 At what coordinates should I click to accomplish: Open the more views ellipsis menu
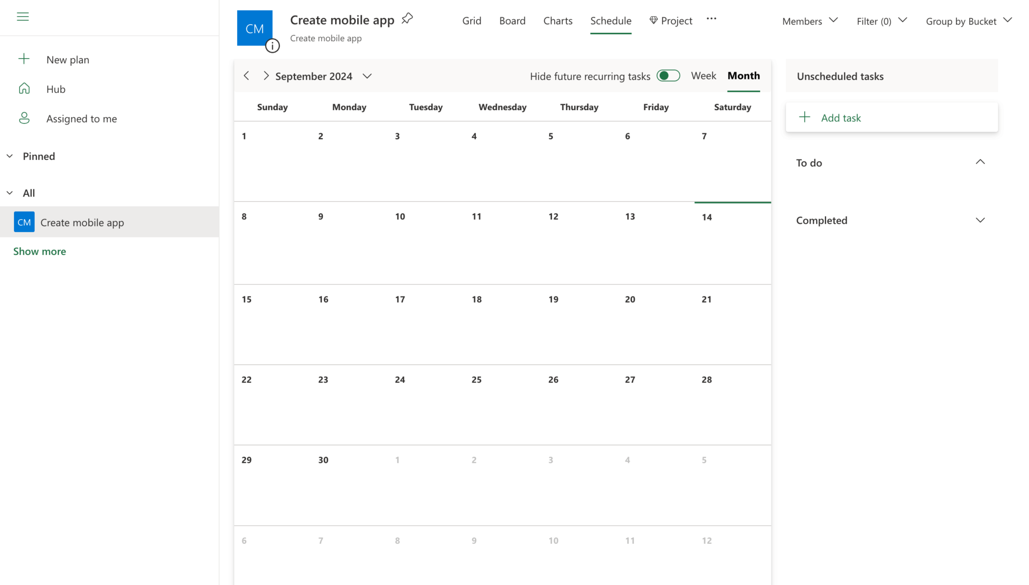(711, 19)
